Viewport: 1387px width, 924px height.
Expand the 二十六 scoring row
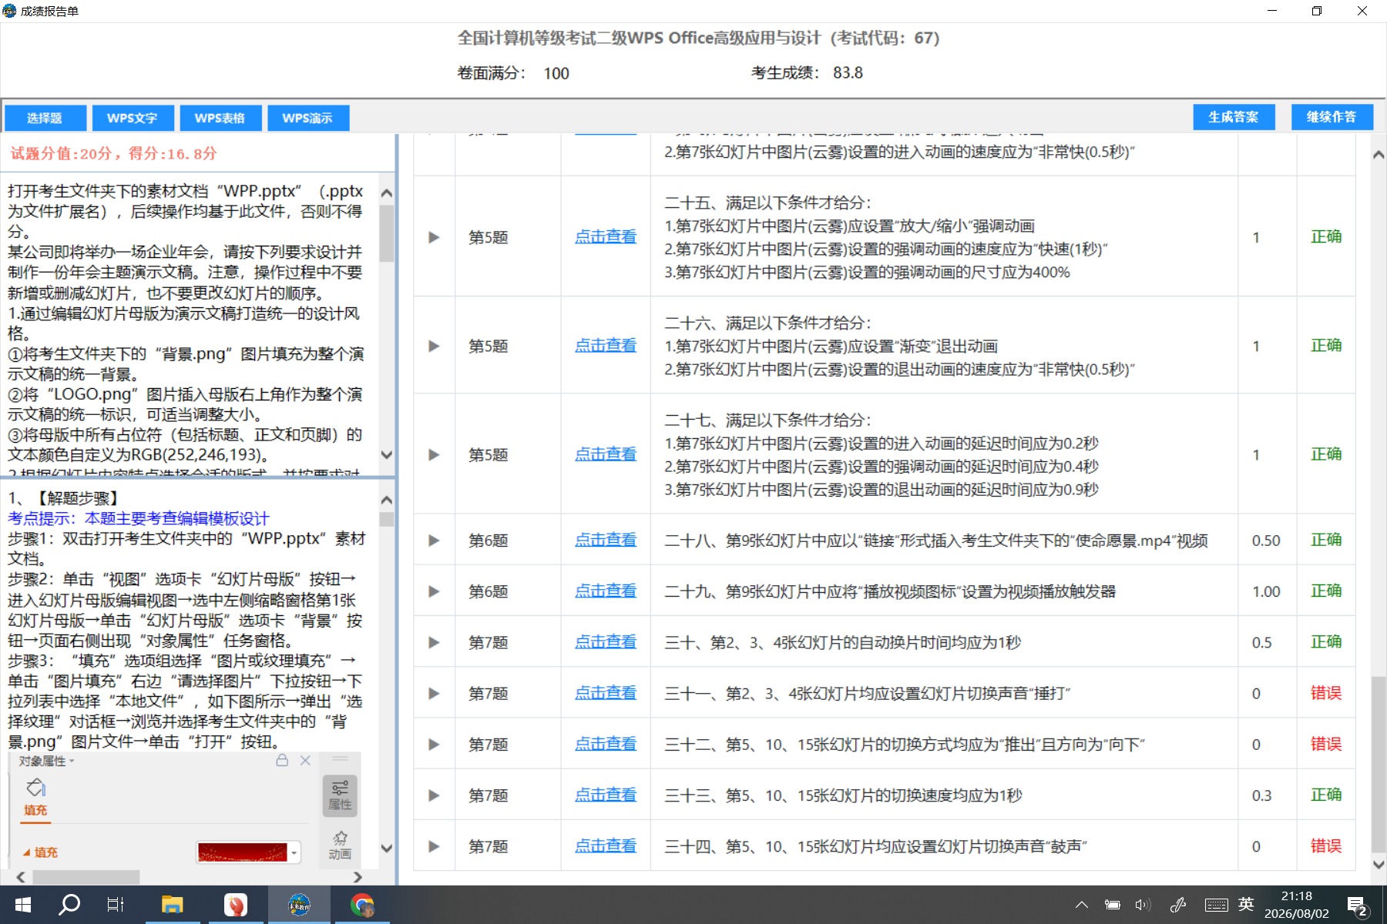pyautogui.click(x=434, y=346)
